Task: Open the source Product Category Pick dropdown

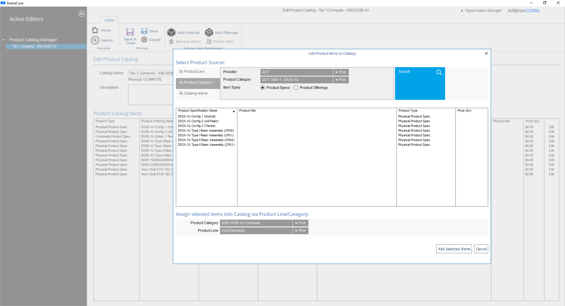Action: click(x=341, y=80)
